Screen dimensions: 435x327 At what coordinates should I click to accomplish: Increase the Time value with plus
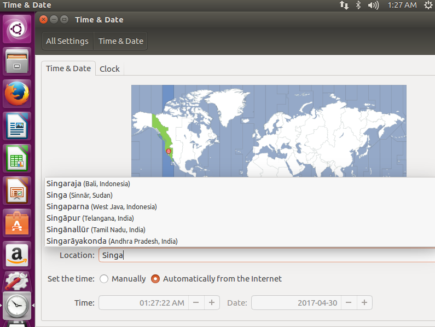click(212, 302)
